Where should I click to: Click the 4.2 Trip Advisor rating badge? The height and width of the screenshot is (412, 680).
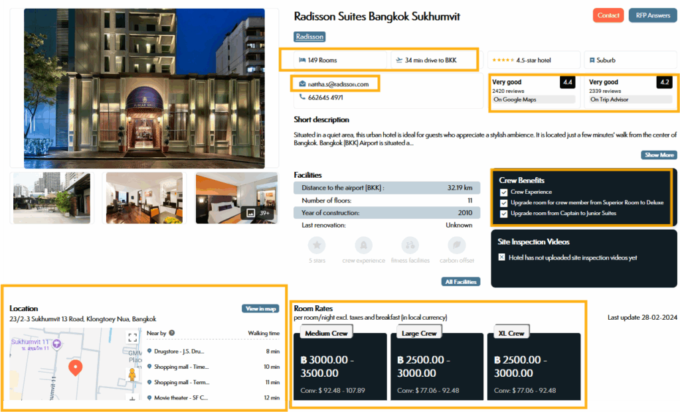point(664,82)
